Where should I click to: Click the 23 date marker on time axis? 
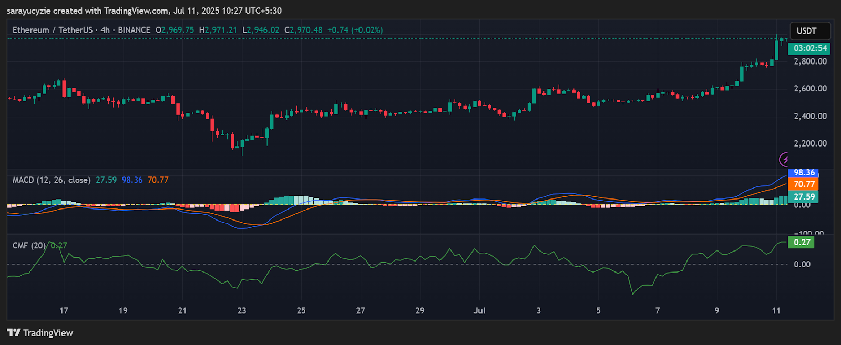tap(242, 311)
